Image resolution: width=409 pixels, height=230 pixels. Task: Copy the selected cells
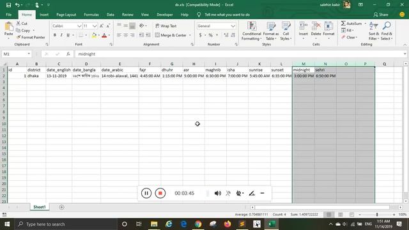[x=23, y=31]
